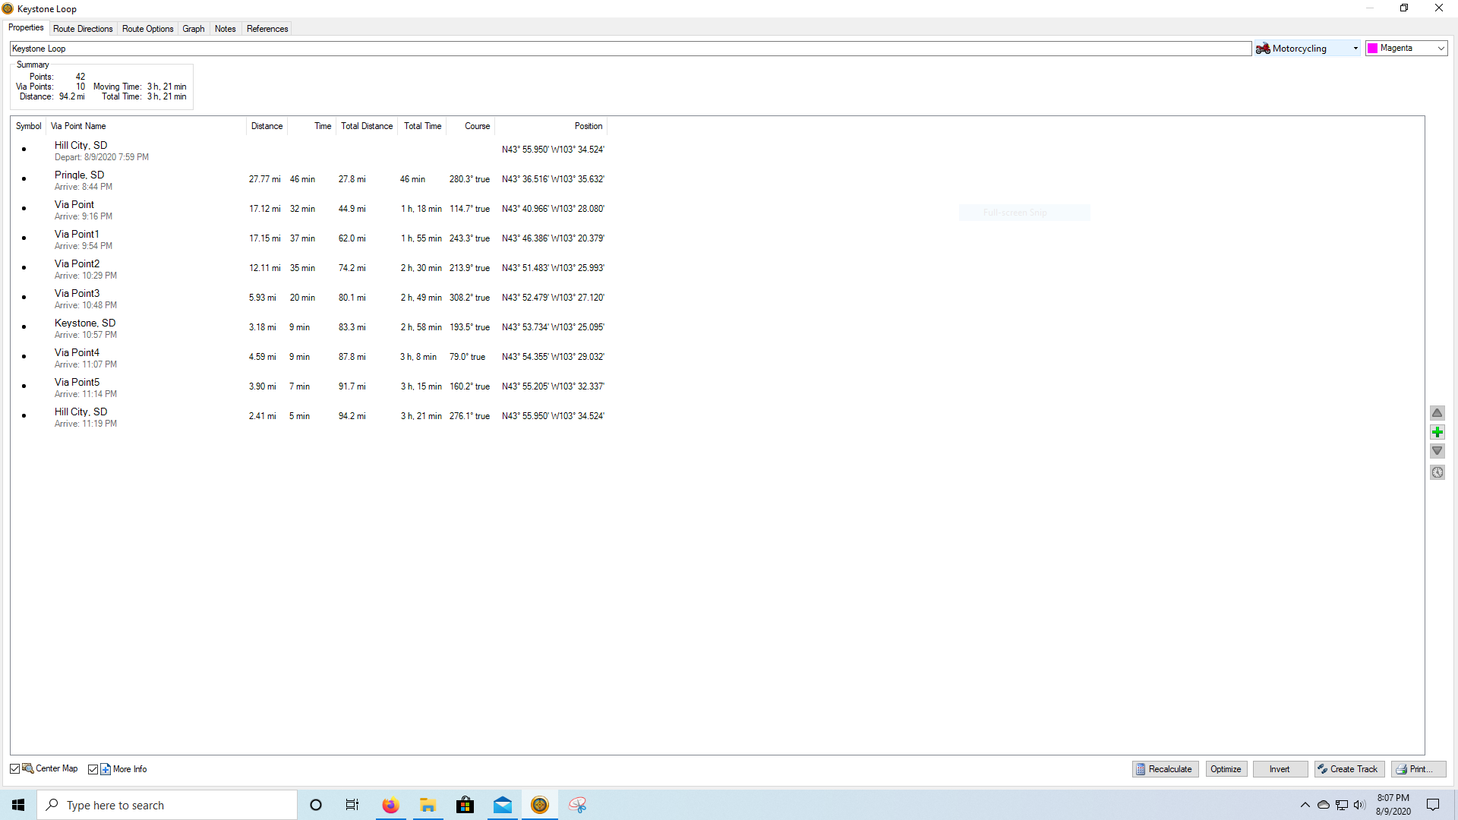Click the green plus add point icon
The height and width of the screenshot is (820, 1458).
point(1437,432)
